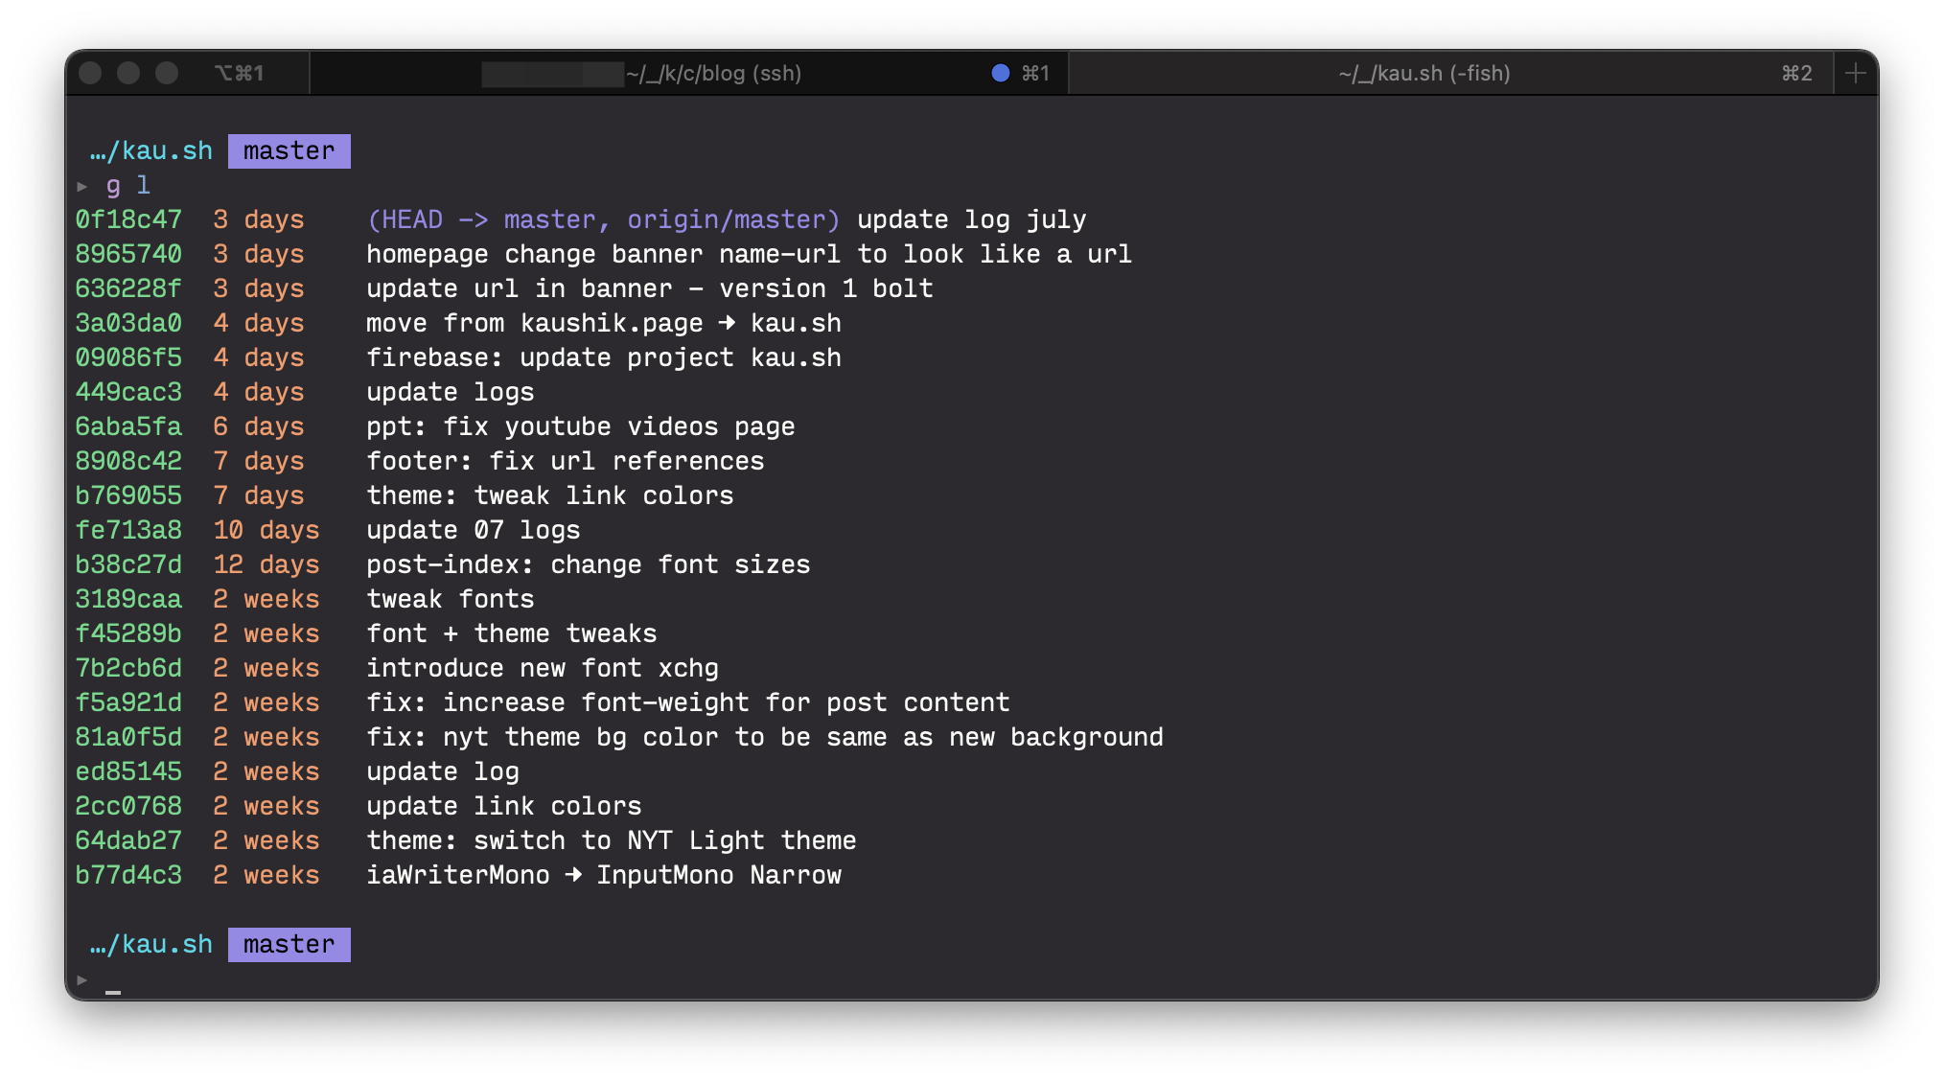1944x1081 pixels.
Task: Click the blue activity indicator dot on the blog tab
Action: coord(1000,72)
